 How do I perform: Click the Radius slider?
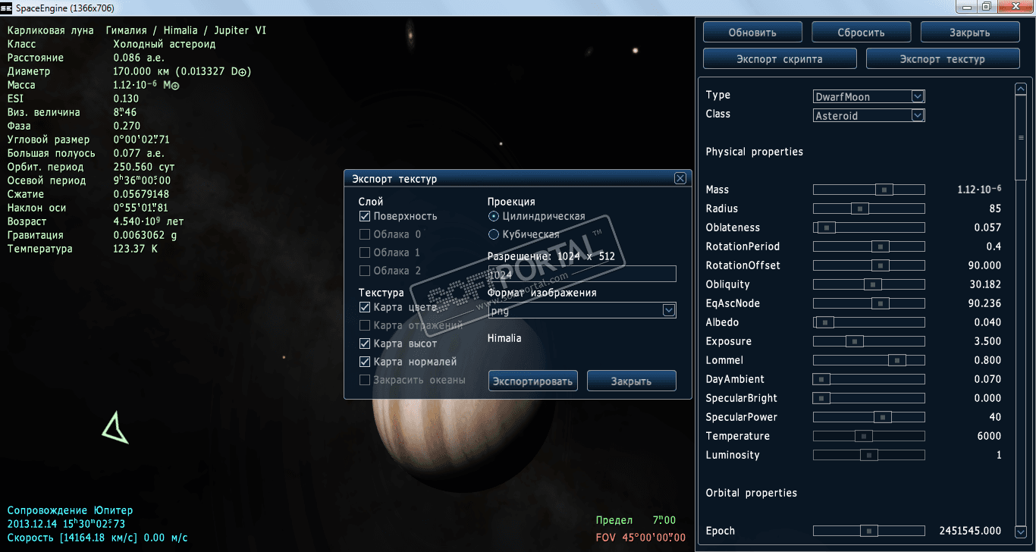(869, 209)
